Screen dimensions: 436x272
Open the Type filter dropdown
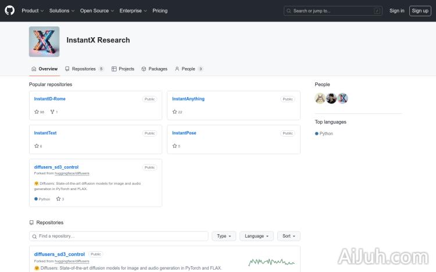click(x=224, y=236)
